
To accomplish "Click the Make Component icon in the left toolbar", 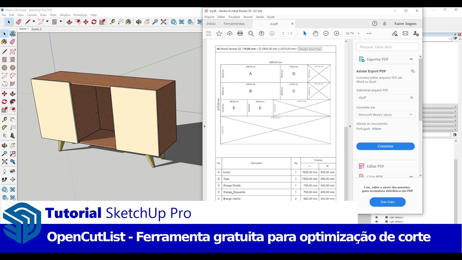I will pyautogui.click(x=13, y=34).
